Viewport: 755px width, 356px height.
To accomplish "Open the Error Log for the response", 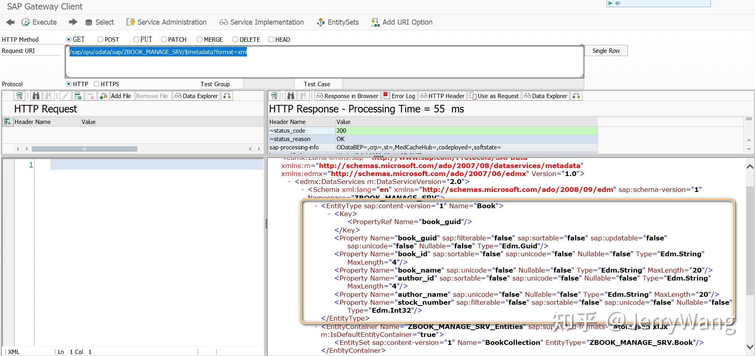I will 399,96.
